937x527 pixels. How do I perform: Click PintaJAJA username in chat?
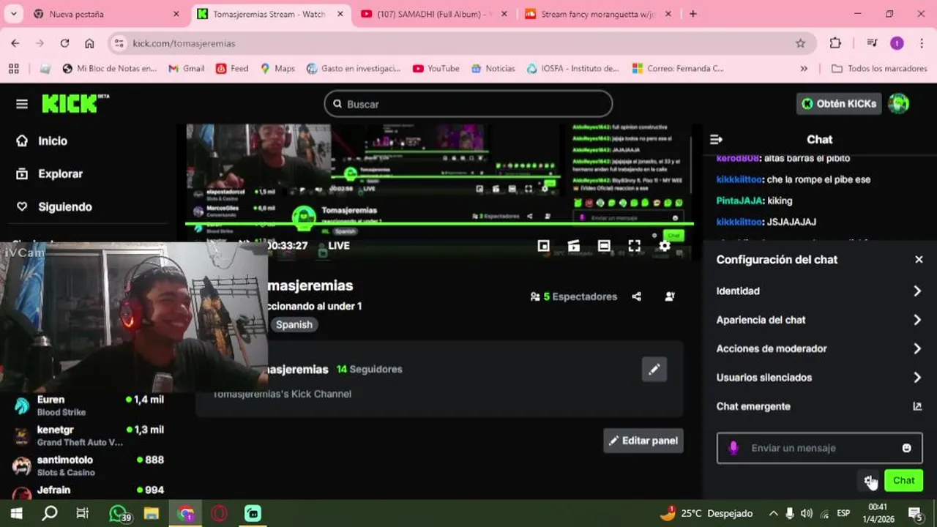tap(738, 201)
